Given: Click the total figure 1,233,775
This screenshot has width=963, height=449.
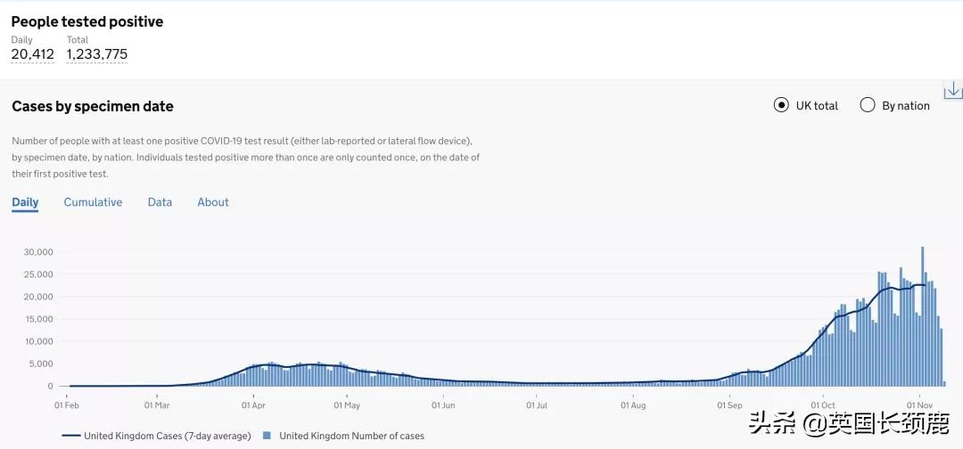Looking at the screenshot, I should [x=96, y=54].
